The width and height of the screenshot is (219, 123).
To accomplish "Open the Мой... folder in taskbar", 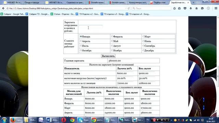I will (x=30, y=120).
